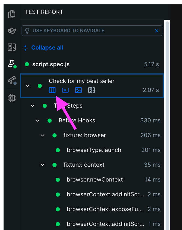Collapse the Check for my best seller test
This screenshot has height=230, width=182.
click(x=27, y=85)
